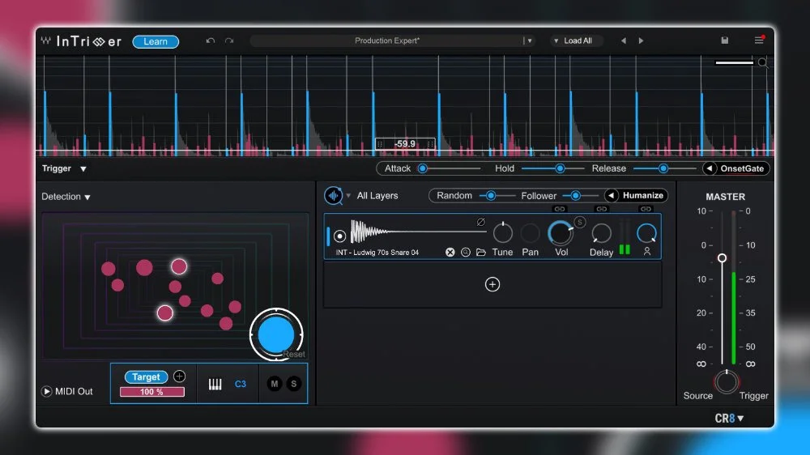Open the preset name dropdown arrow
Screen dimensions: 810x455
(x=530, y=40)
